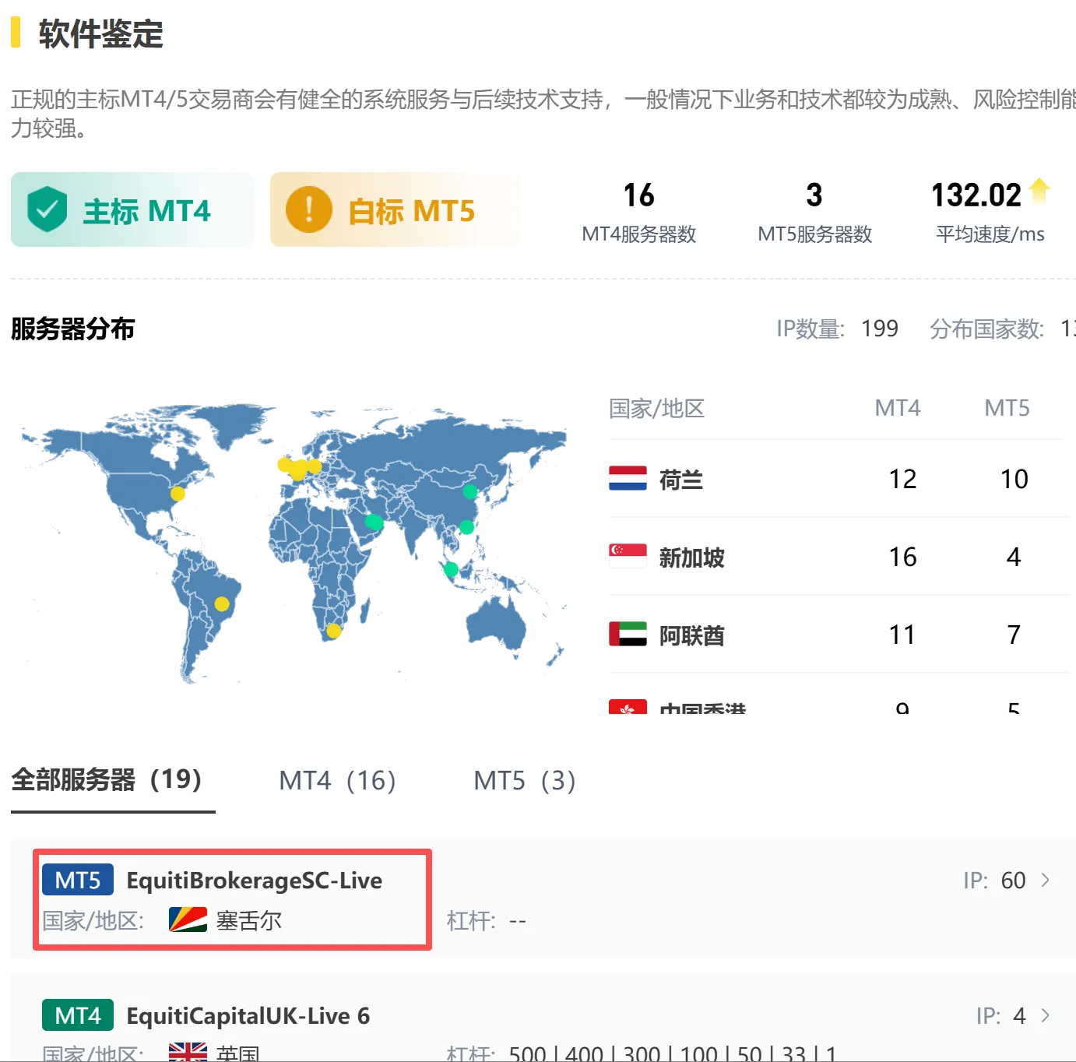1076x1062 pixels.
Task: Click the 主标 MT4 badge
Action: coord(132,209)
